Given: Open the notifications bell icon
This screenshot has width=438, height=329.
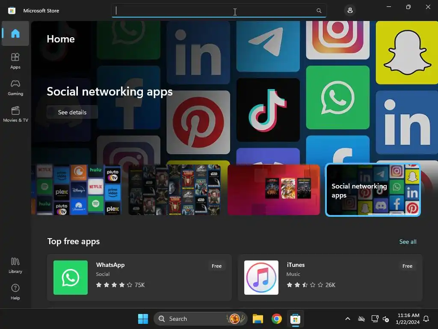Looking at the screenshot, I should coord(426,319).
